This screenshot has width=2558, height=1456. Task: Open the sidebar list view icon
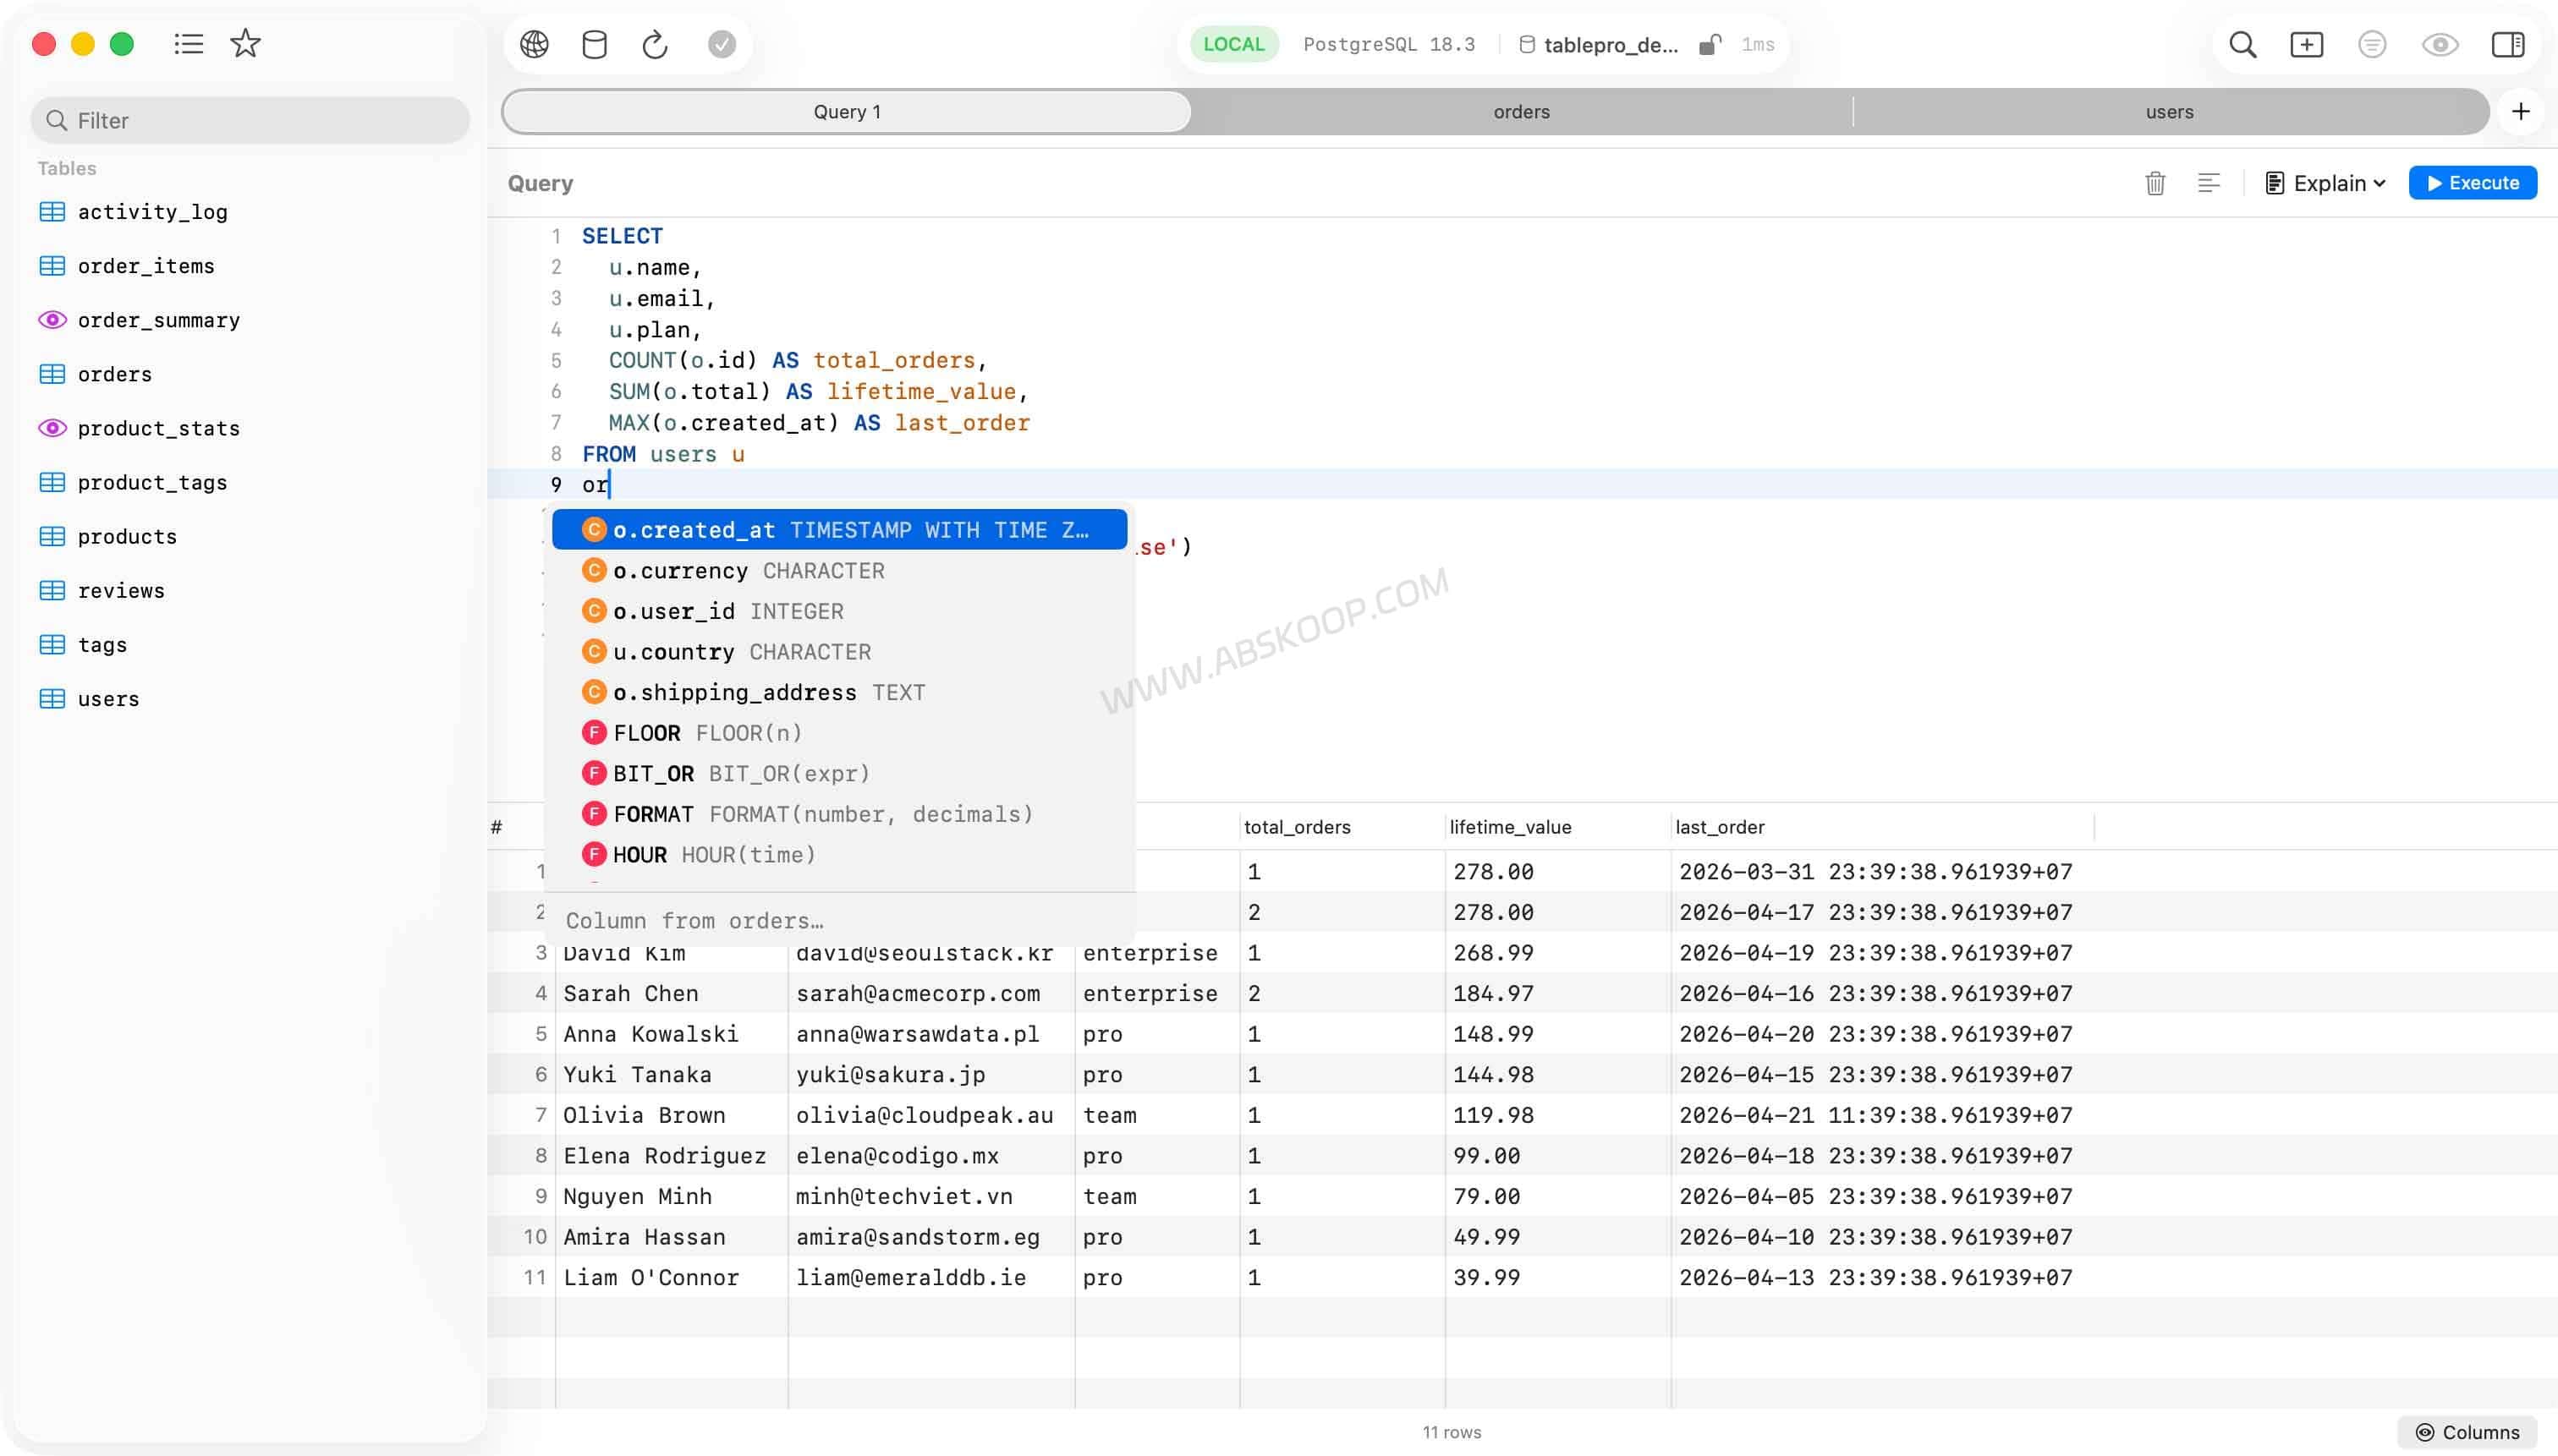click(188, 44)
